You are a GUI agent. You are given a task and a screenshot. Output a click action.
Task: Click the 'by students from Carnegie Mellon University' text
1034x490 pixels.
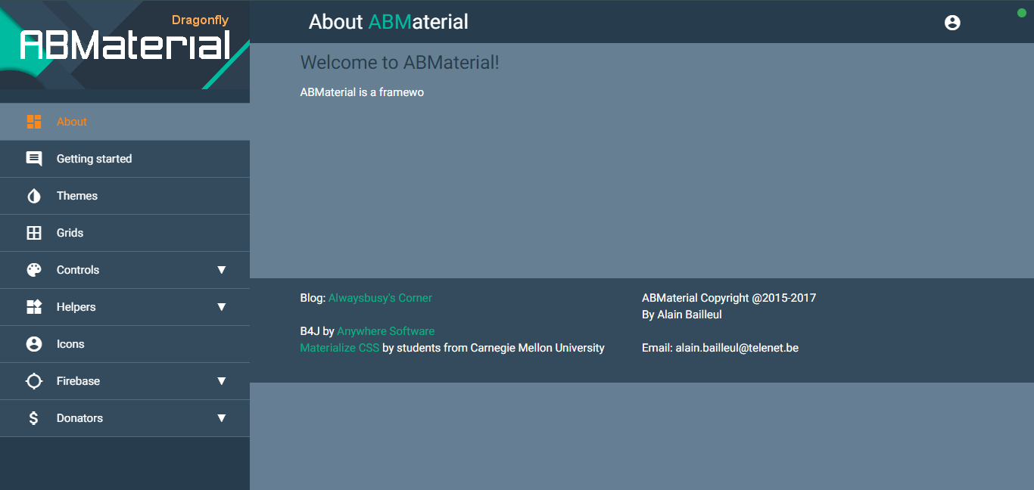(x=494, y=348)
